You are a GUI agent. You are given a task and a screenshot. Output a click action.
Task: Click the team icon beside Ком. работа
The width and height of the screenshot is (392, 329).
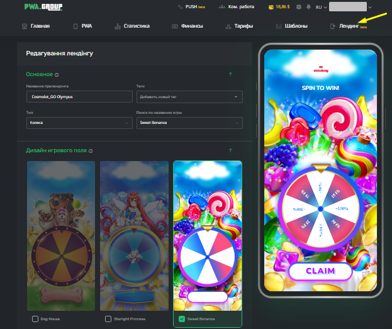coord(222,7)
